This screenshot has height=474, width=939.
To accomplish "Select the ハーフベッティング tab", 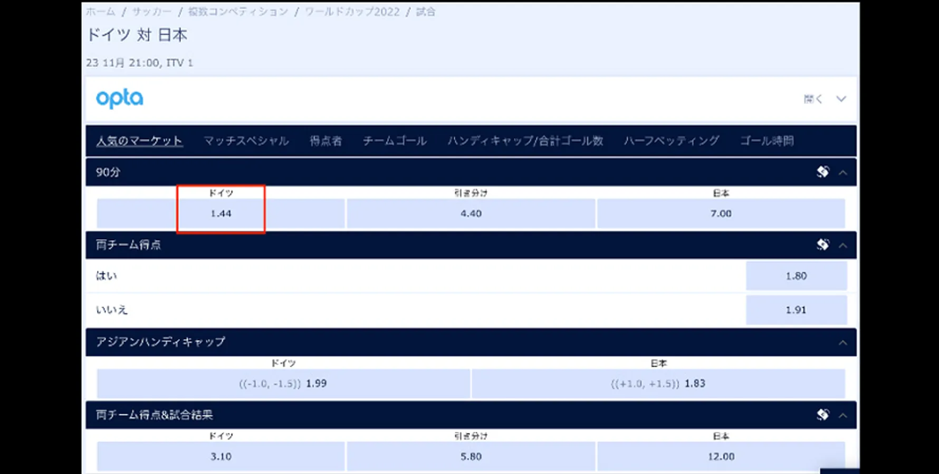I will (672, 141).
